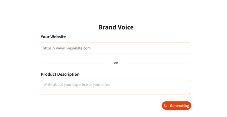Click the word 'Website' in field label

58,37
